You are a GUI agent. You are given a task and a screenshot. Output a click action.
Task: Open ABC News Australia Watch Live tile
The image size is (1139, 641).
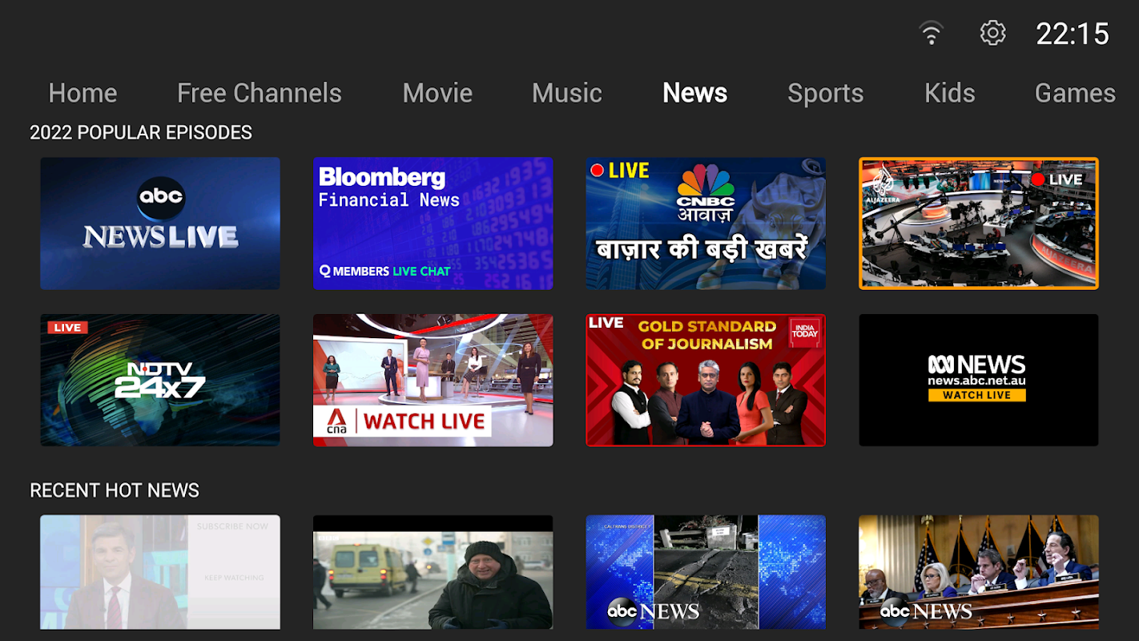pyautogui.click(x=979, y=380)
